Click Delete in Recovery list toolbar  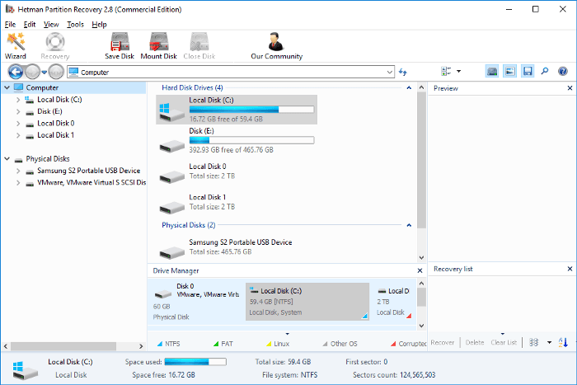tap(475, 342)
